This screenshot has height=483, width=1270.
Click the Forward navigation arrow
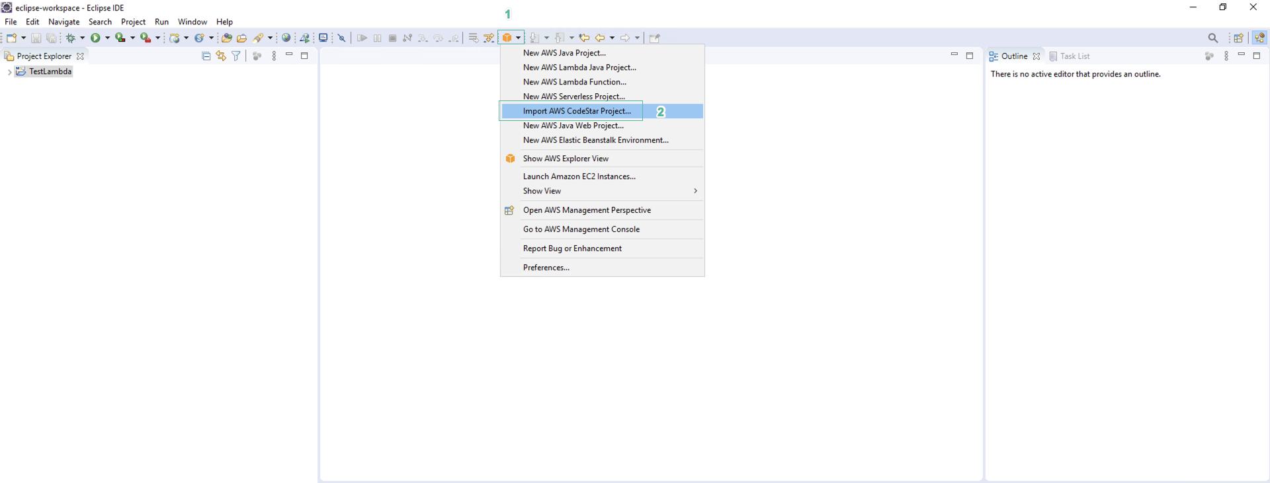click(x=625, y=38)
